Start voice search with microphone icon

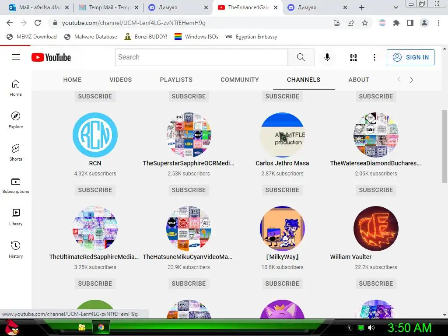point(327,57)
